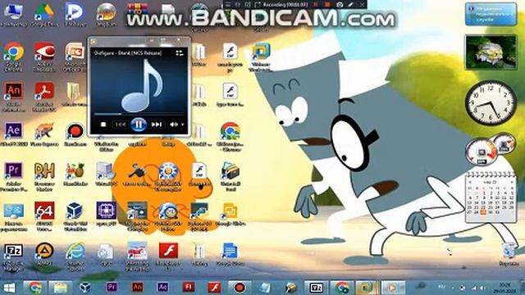Image resolution: width=525 pixels, height=295 pixels.
Task: Show hidden system tray icons
Action: [x=453, y=288]
